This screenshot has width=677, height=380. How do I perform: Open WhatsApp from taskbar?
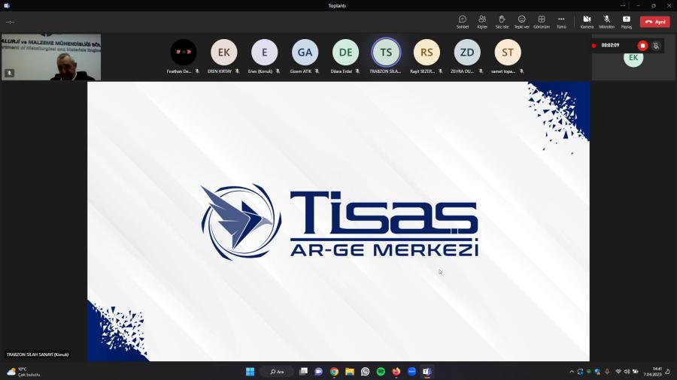click(366, 372)
